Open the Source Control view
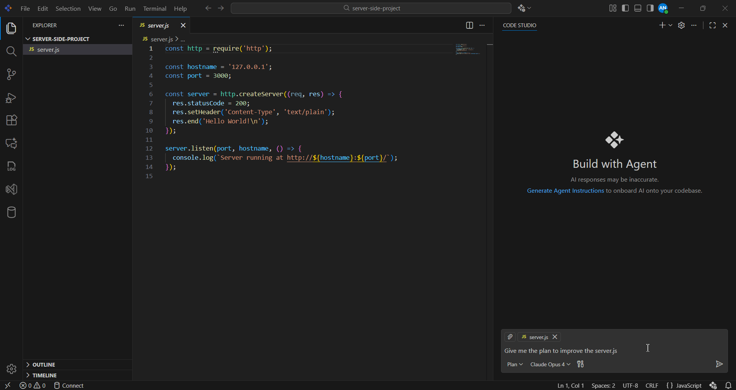 (11, 74)
